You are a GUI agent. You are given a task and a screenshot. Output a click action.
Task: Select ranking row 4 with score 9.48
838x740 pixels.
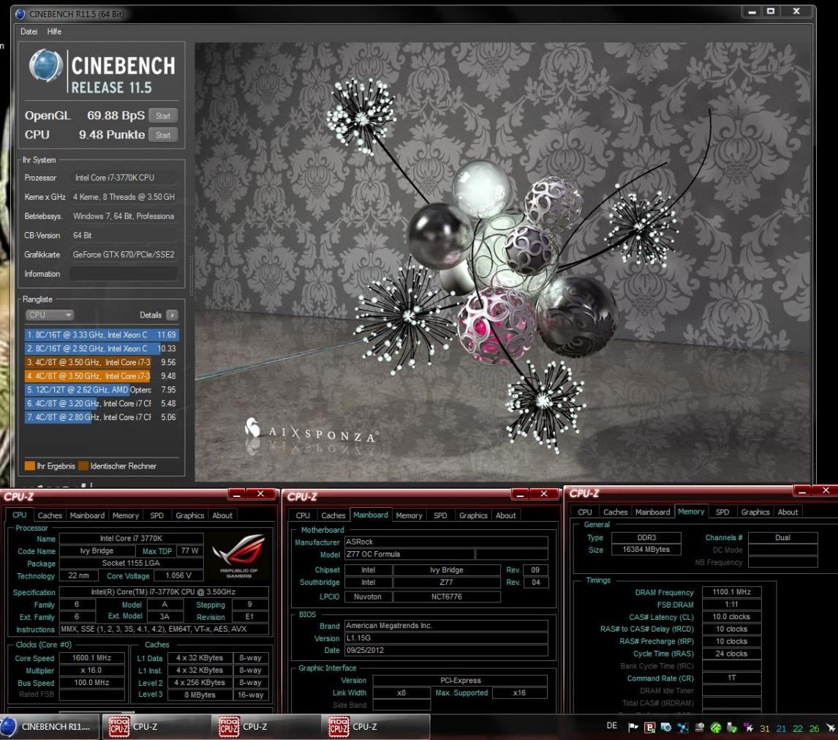coord(102,376)
